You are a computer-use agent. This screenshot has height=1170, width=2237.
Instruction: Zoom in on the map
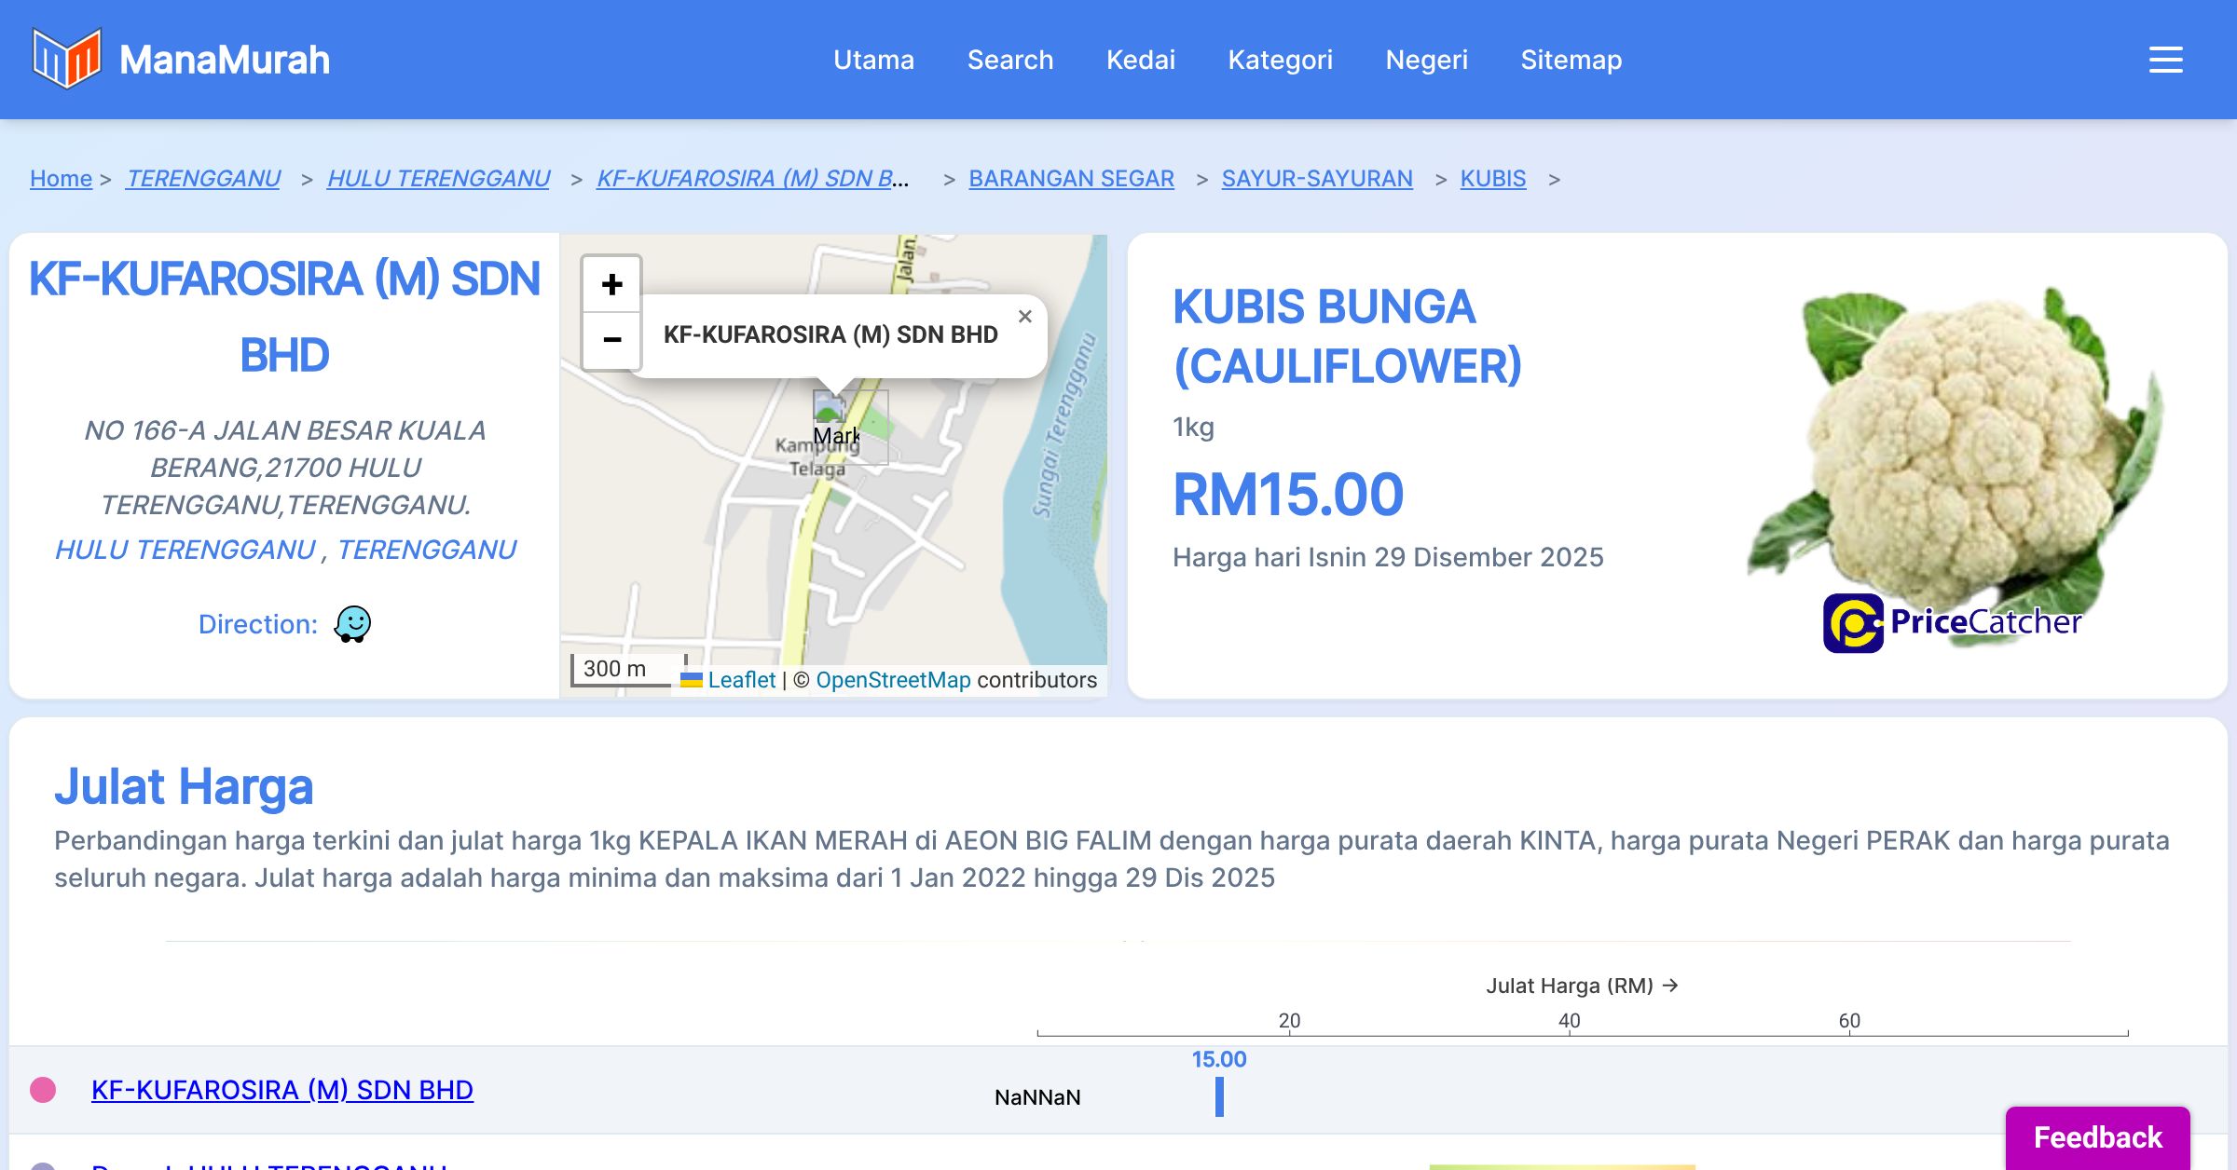tap(611, 284)
